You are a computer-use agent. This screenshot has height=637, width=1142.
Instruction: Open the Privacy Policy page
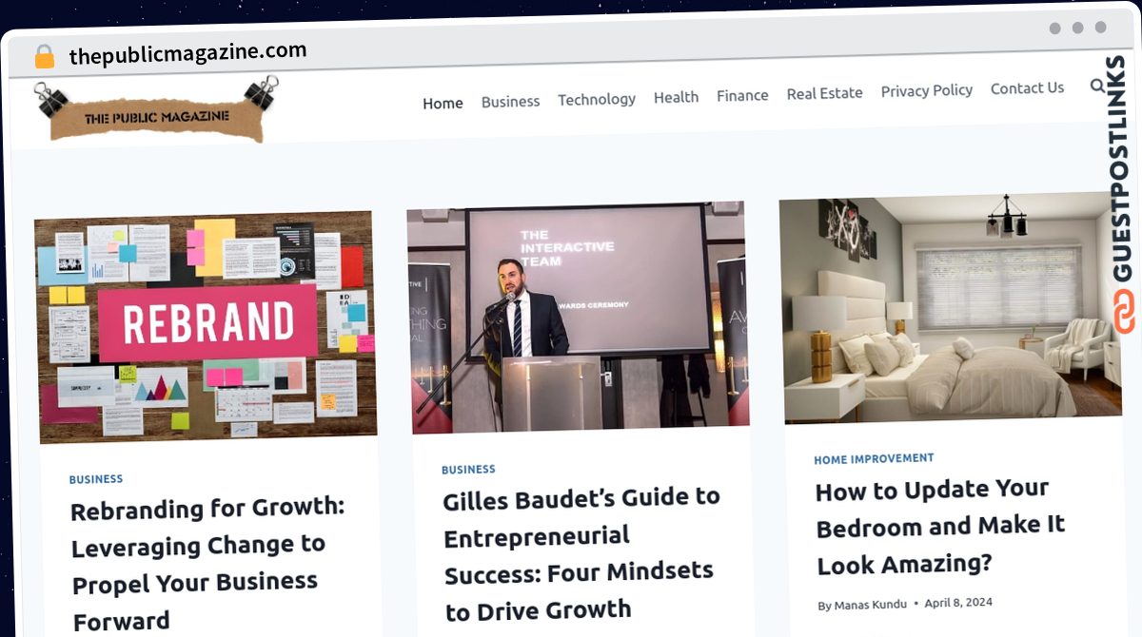coord(927,90)
